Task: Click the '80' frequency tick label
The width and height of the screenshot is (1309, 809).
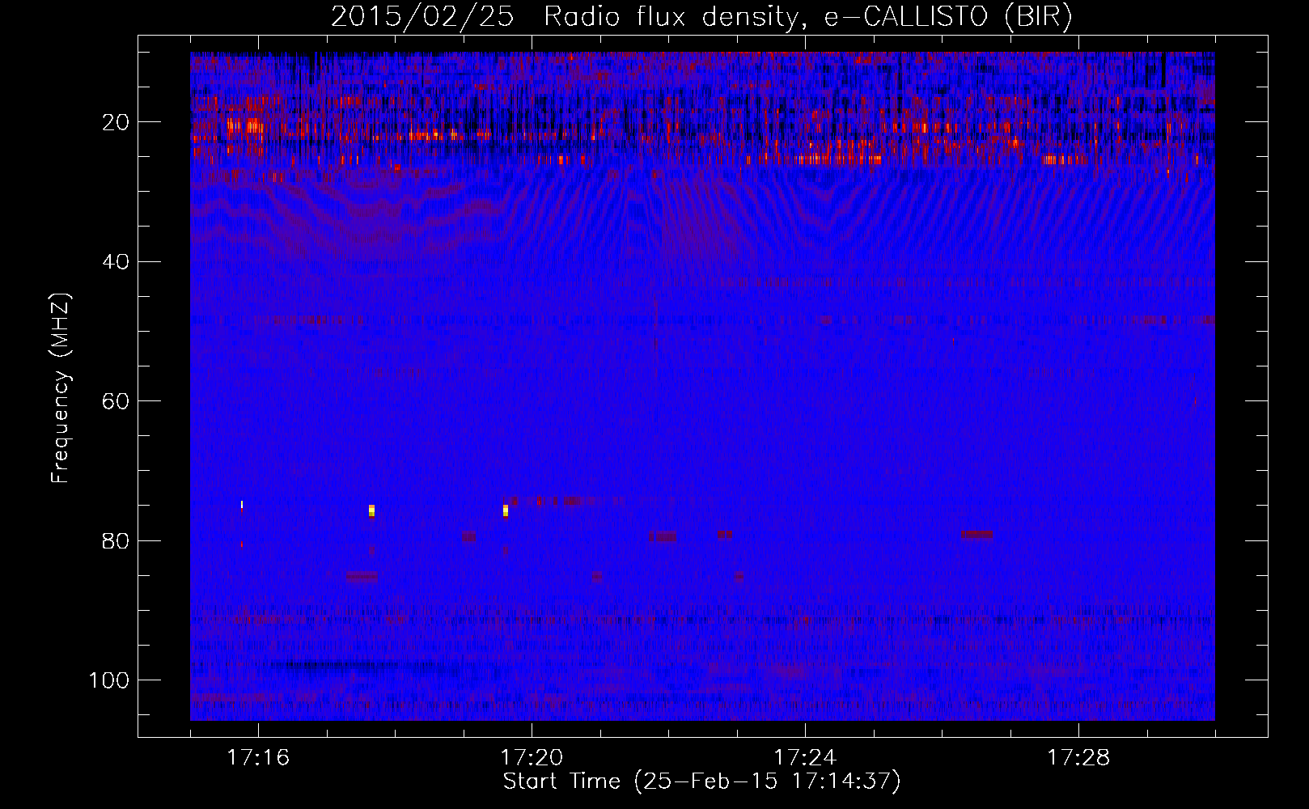Action: 116,540
